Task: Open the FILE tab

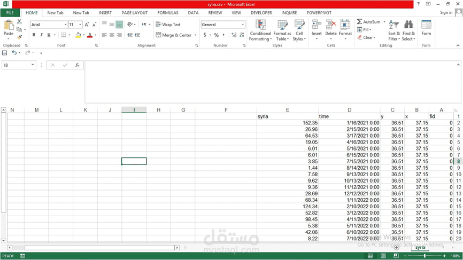Action: click(10, 13)
